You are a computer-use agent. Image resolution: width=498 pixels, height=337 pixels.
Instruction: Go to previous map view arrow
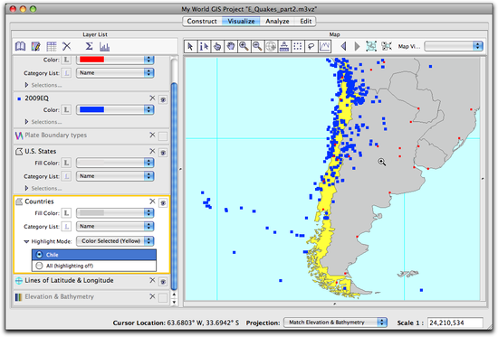pyautogui.click(x=343, y=47)
